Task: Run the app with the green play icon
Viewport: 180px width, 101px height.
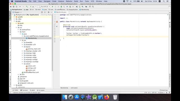Action: pyautogui.click(x=53, y=7)
